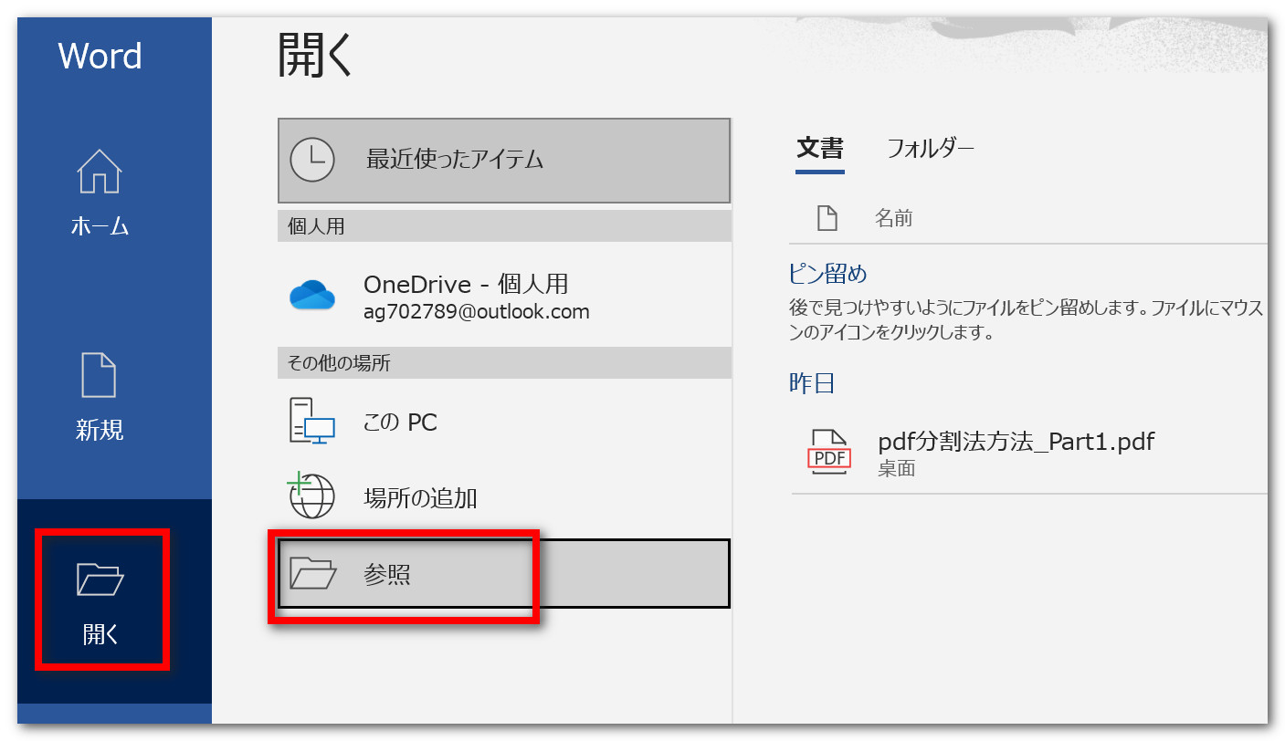The image size is (1285, 741).
Task: Switch to the 文書 tab
Action: pos(820,149)
